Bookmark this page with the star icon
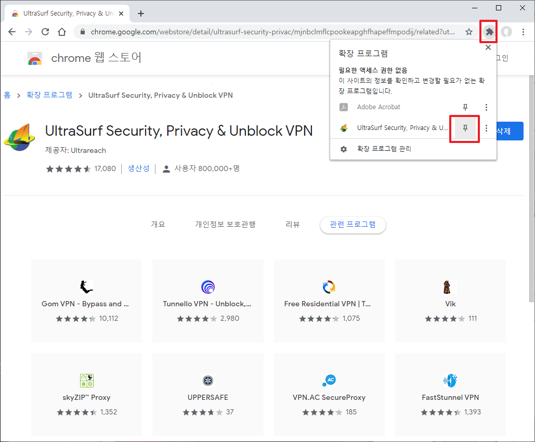535x442 pixels. point(469,32)
